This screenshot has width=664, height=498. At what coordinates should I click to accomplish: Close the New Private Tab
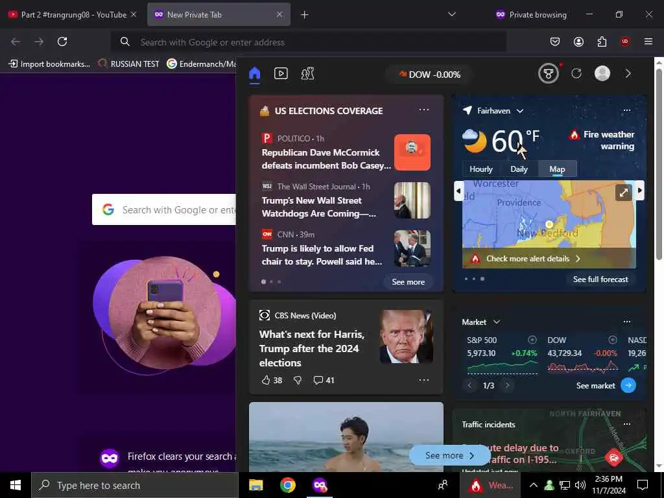[279, 14]
